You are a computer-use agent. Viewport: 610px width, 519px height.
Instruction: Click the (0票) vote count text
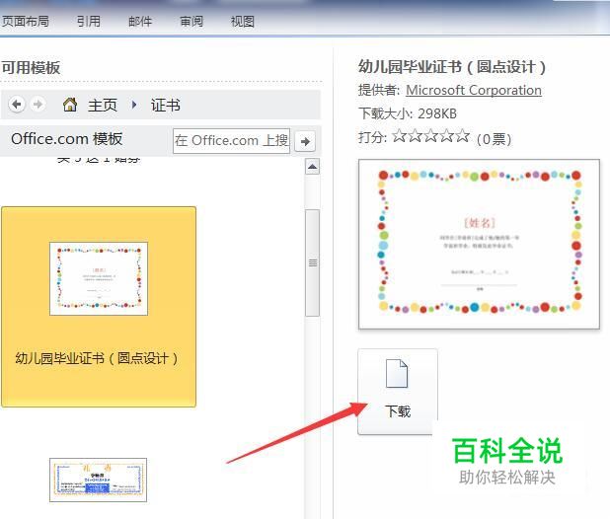tap(495, 139)
